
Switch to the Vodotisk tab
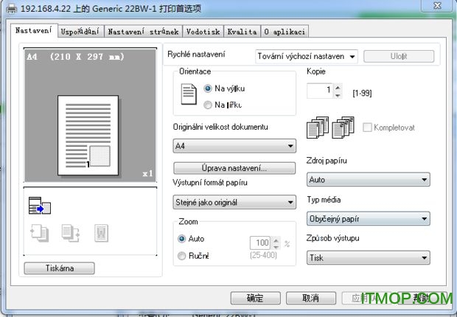pos(203,32)
